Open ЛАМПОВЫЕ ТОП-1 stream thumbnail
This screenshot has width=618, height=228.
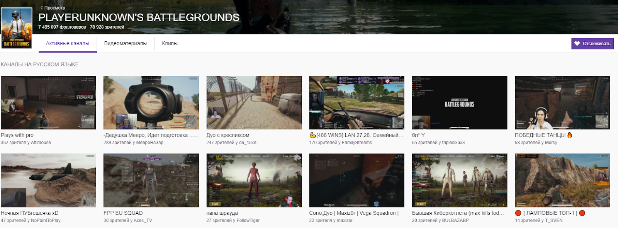click(562, 180)
